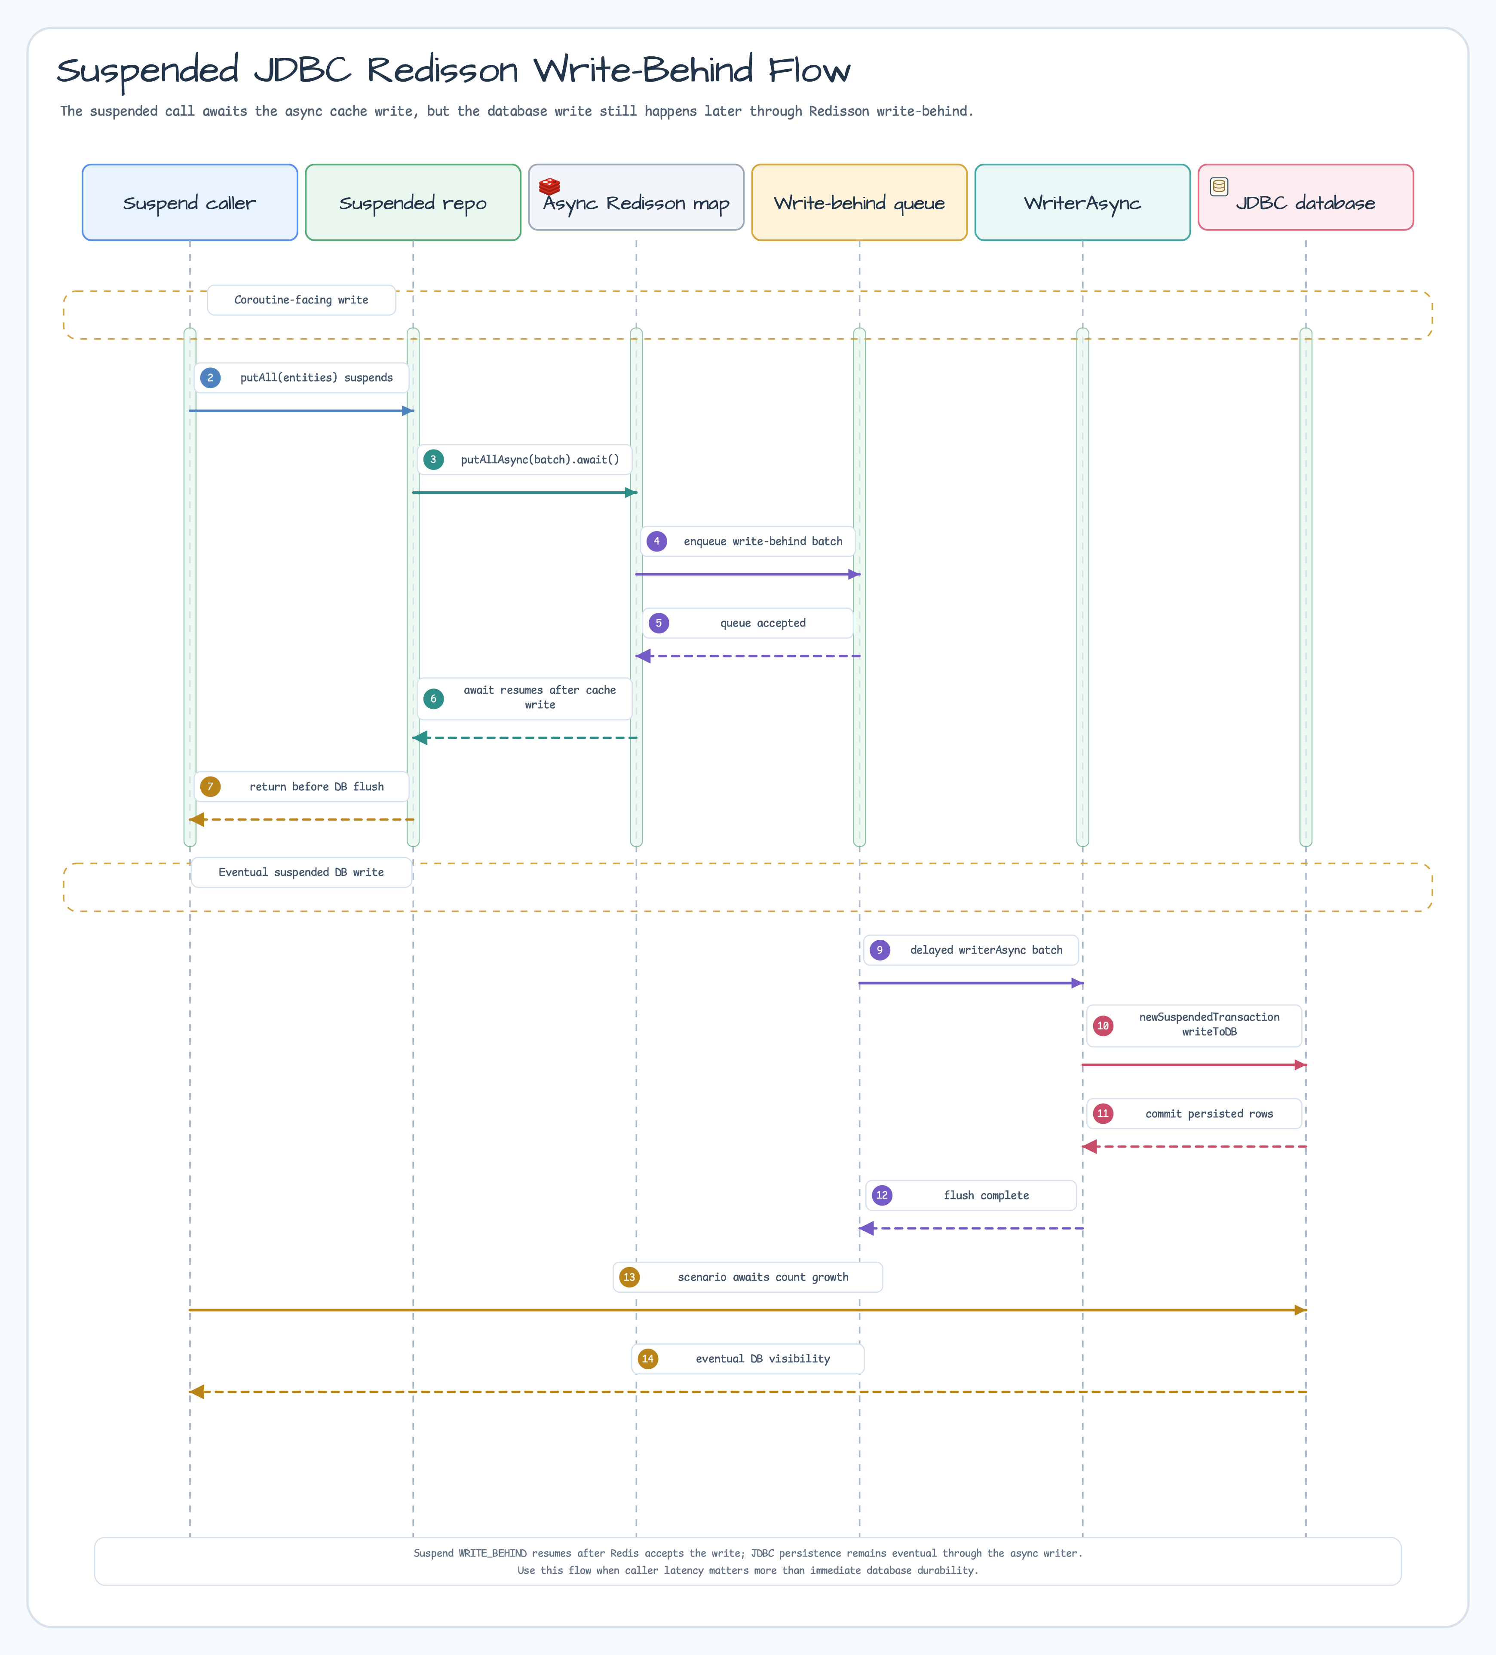Image resolution: width=1496 pixels, height=1655 pixels.
Task: Click the 'Eventual suspended DB write' group label
Action: pos(301,872)
